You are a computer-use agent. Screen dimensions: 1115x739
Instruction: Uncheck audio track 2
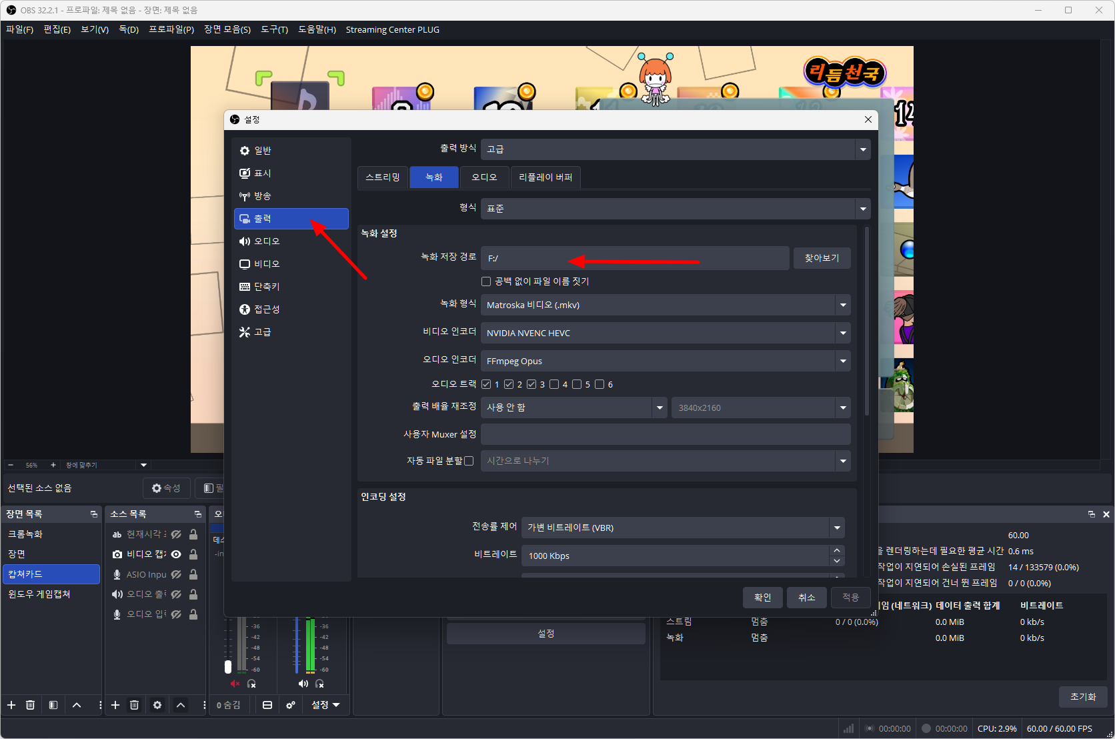[509, 384]
